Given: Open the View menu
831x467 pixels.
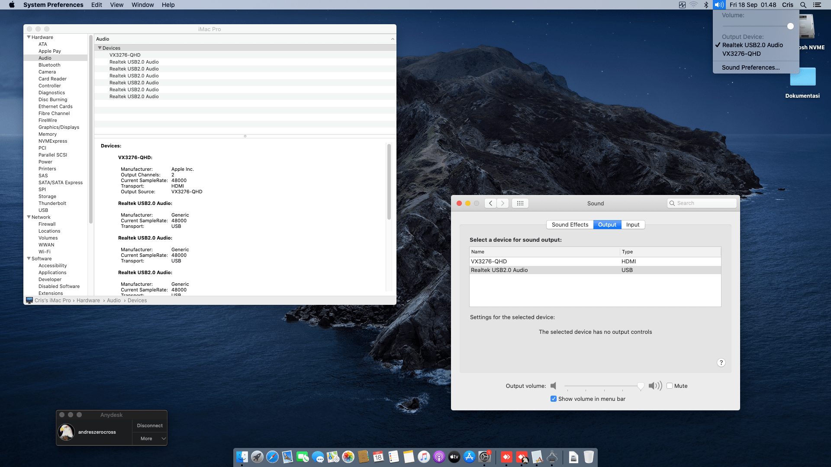Looking at the screenshot, I should (117, 5).
